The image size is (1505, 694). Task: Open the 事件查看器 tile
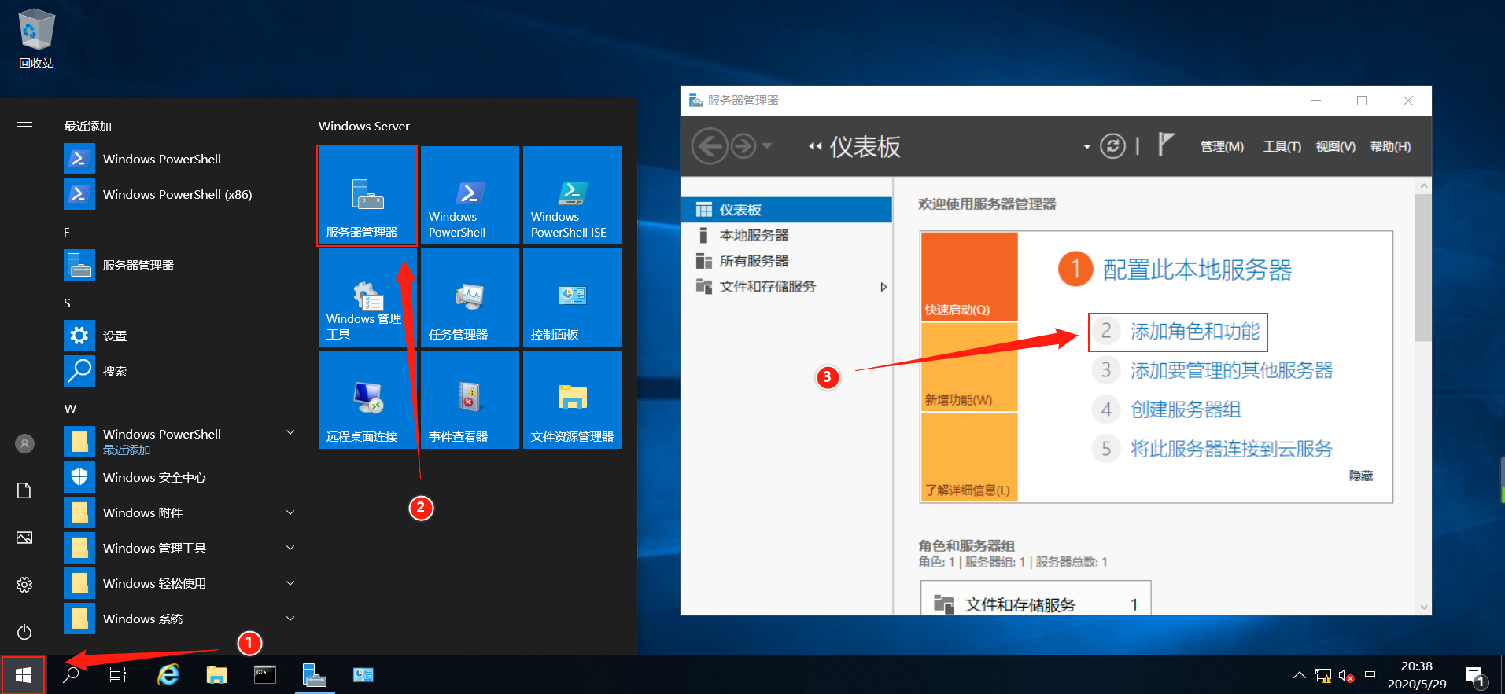(470, 399)
